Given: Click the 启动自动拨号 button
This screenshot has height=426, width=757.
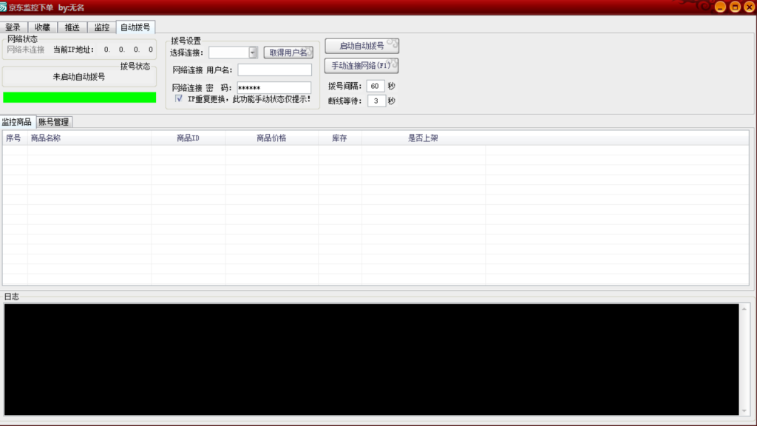Looking at the screenshot, I should pyautogui.click(x=361, y=46).
